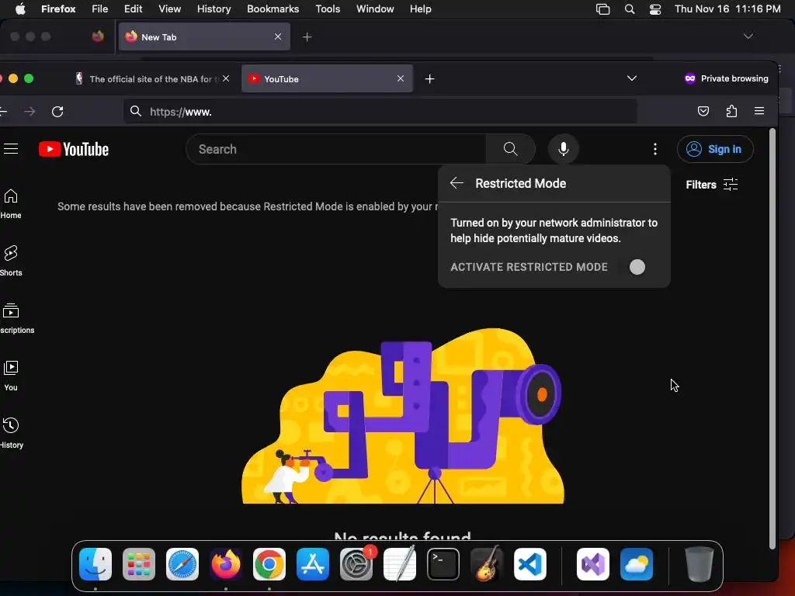Image resolution: width=795 pixels, height=596 pixels.
Task: Open the Trash in the Dock
Action: point(700,564)
